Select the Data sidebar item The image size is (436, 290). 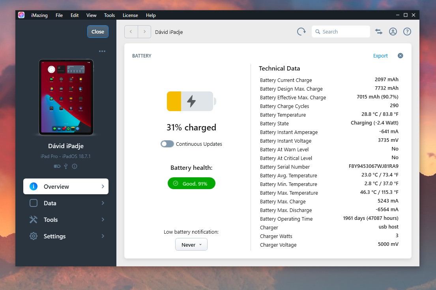66,203
